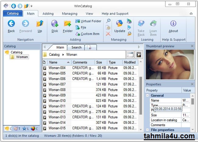198x142 pixels.
Task: Click the blue play arrow icon in Managing
Action: coord(129,27)
